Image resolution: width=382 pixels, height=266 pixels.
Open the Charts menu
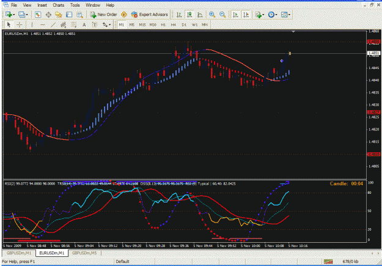pyautogui.click(x=58, y=5)
